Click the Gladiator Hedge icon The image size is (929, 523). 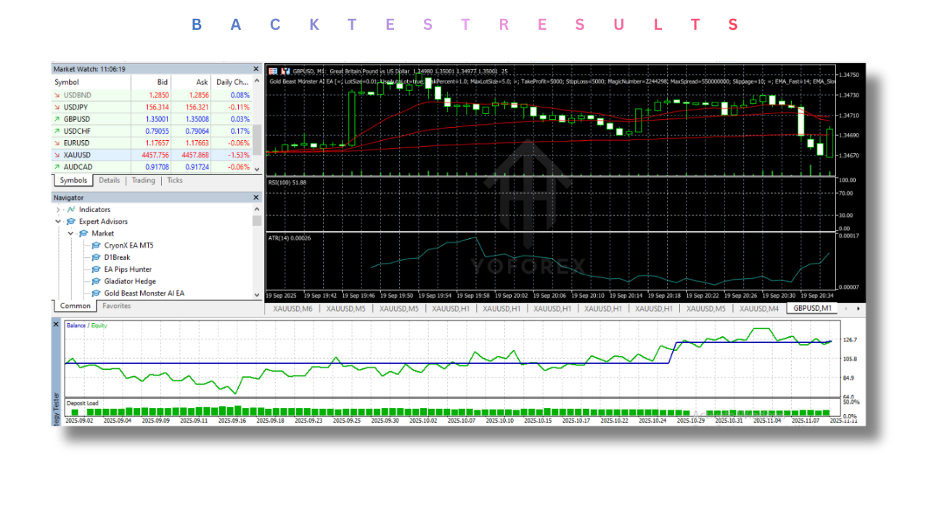96,281
